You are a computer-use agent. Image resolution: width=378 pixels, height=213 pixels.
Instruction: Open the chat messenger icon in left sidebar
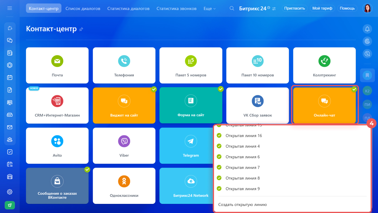[x=10, y=40]
